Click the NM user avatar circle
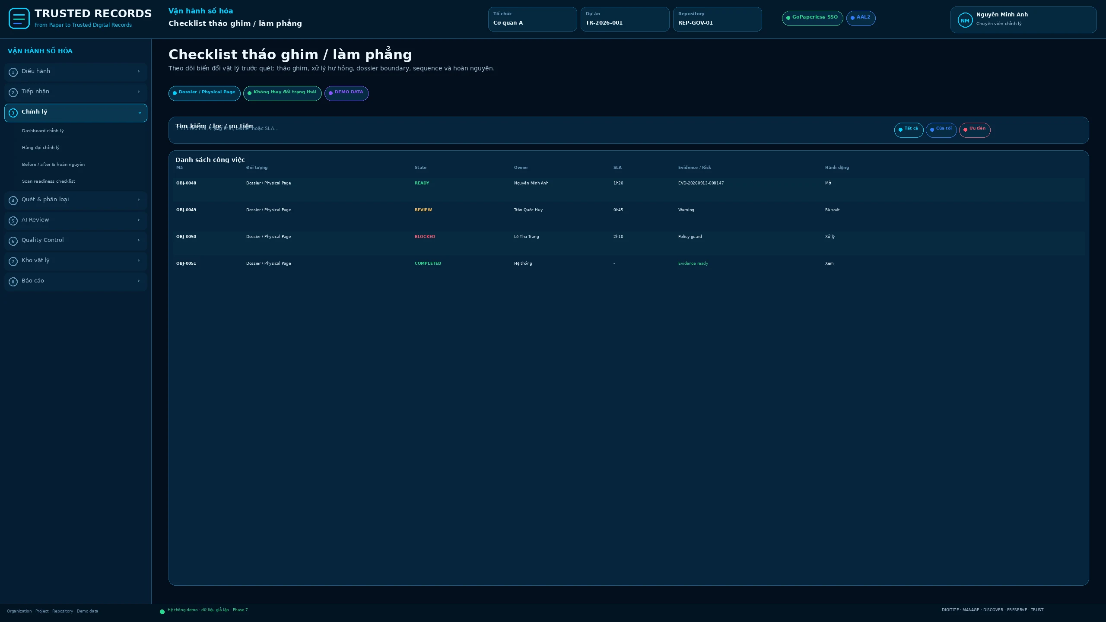This screenshot has height=622, width=1106. pyautogui.click(x=965, y=20)
